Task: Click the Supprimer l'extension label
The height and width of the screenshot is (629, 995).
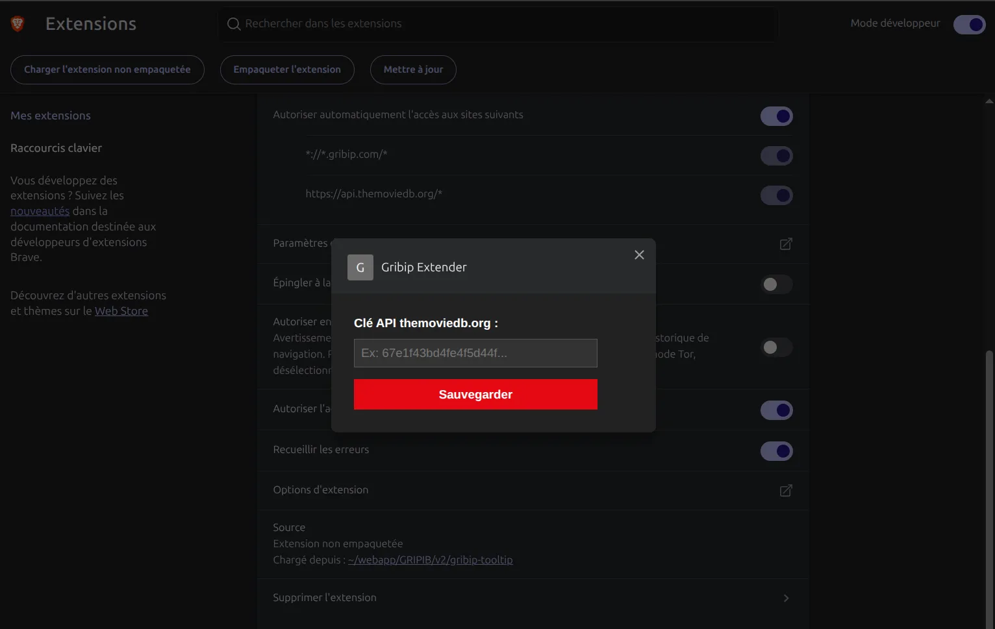Action: [325, 598]
